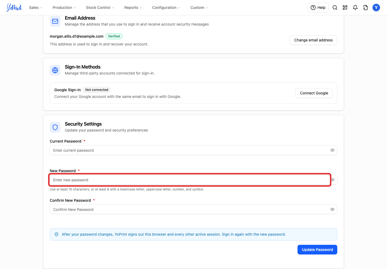Focus the Current Password field
This screenshot has width=387, height=269.
click(x=193, y=150)
